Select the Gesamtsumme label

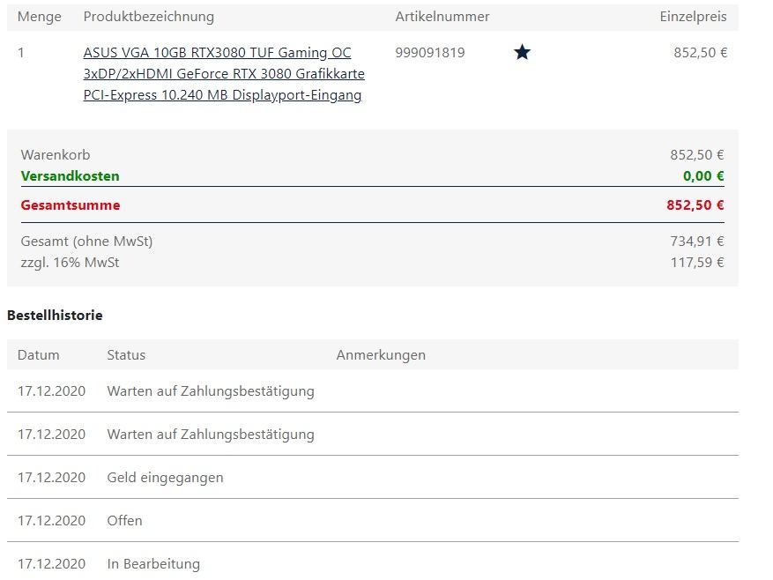click(x=71, y=205)
